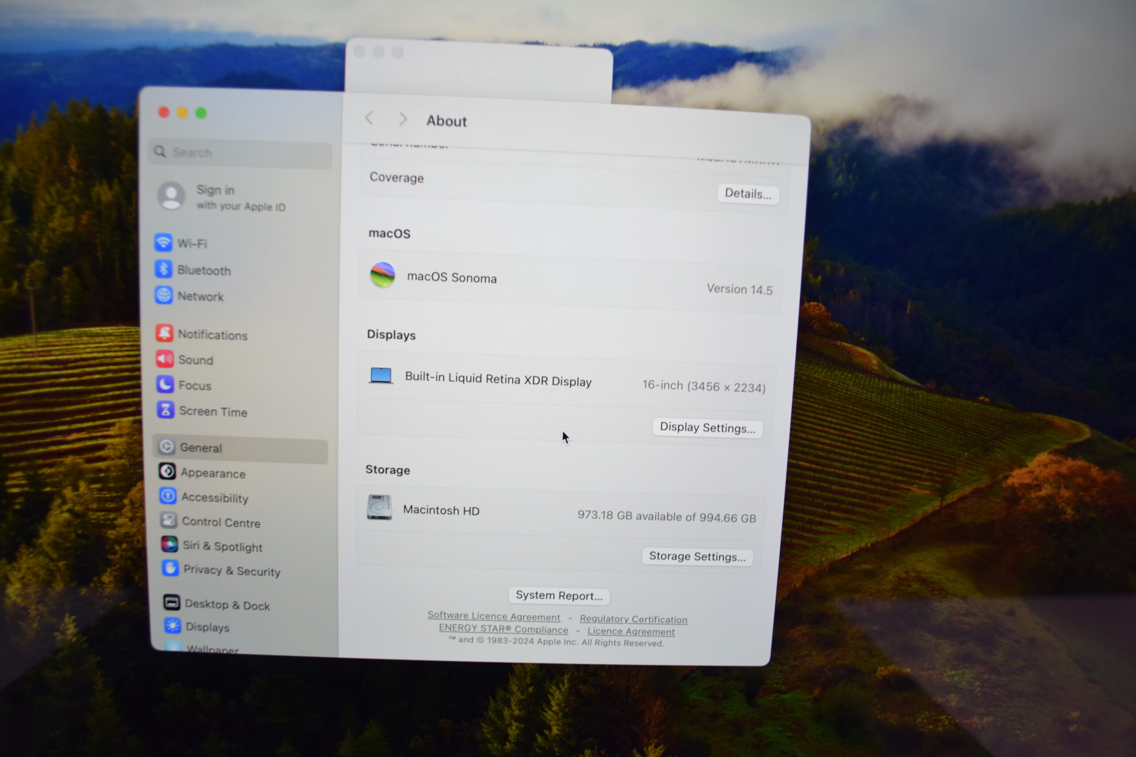Viewport: 1136px width, 757px height.
Task: Select Control Centre label in sidebar
Action: click(221, 522)
